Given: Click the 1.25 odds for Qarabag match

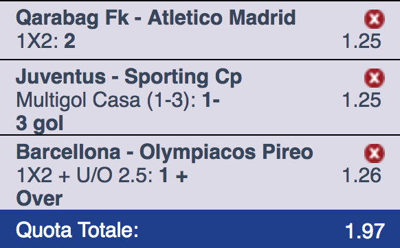Looking at the screenshot, I should (x=362, y=41).
